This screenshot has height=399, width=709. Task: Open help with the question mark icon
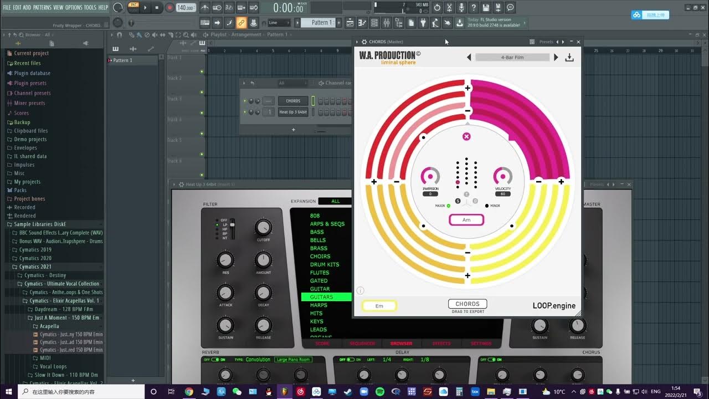474,8
